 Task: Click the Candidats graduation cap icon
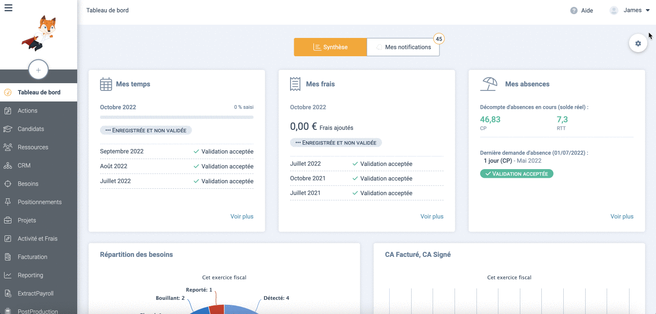(8, 129)
